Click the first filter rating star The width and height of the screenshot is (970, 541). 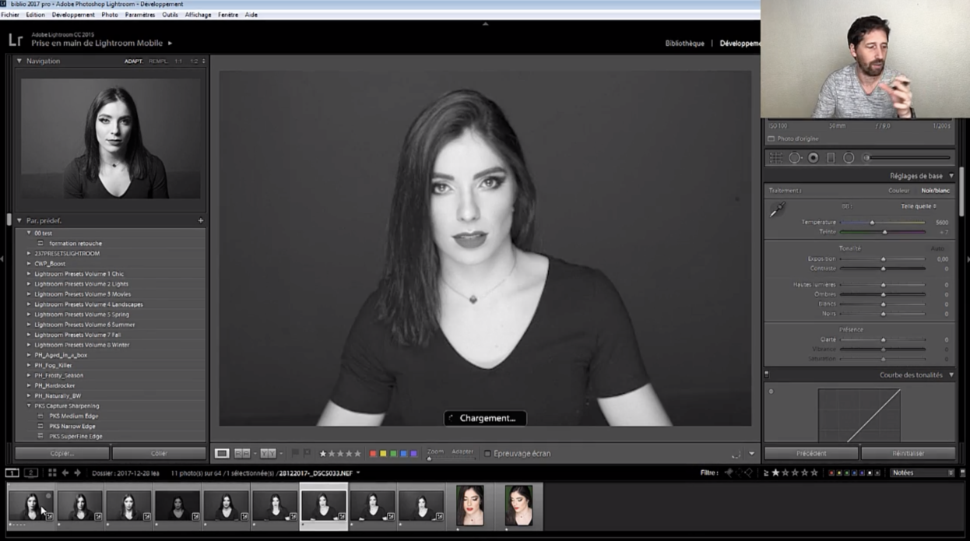[775, 472]
